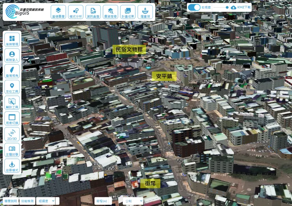Screen dimensions: 292x206
Task: Adjust the slider next to 右視窗
Action: pyautogui.click(x=221, y=7)
